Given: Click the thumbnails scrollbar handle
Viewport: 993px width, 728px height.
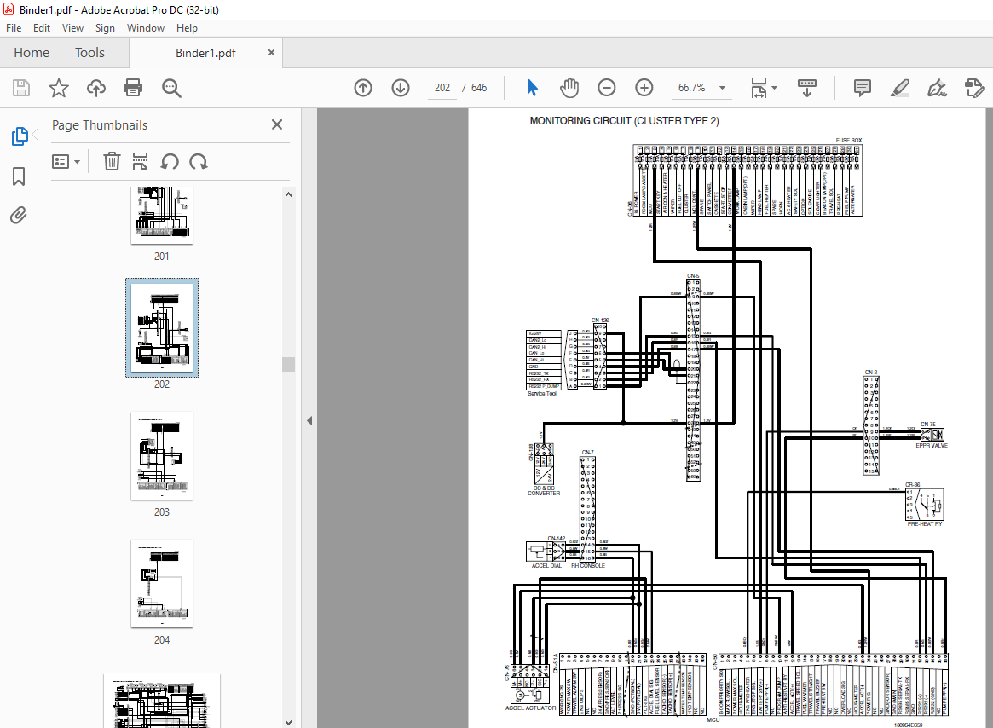Looking at the screenshot, I should click(288, 364).
